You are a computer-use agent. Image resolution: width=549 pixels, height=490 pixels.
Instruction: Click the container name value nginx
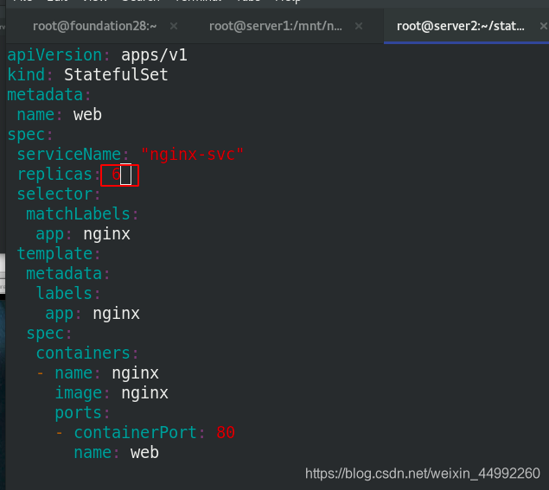(x=135, y=373)
